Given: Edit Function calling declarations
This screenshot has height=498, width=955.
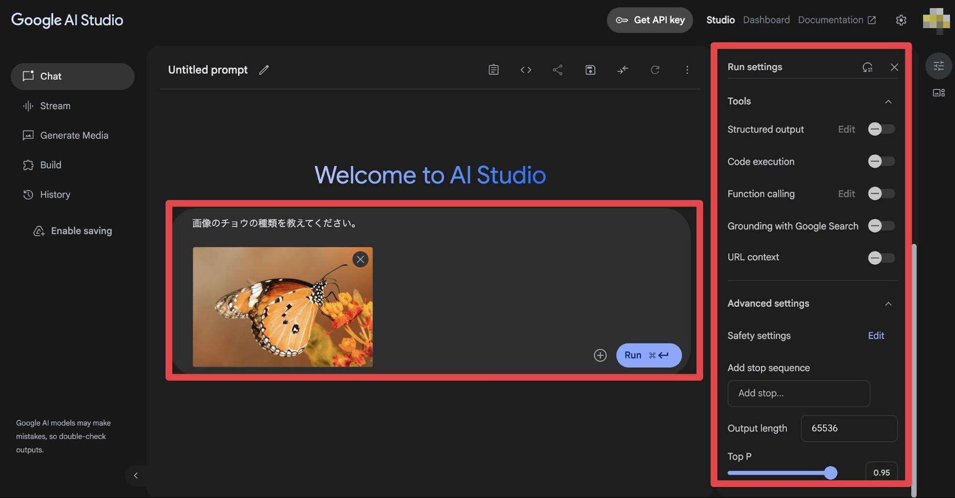Looking at the screenshot, I should [846, 194].
